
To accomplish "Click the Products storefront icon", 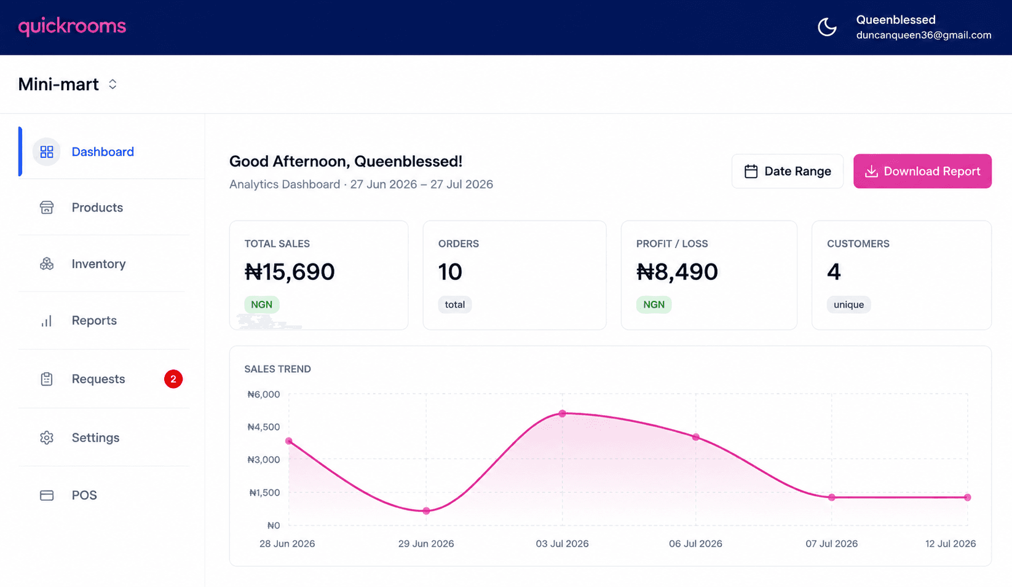I will point(47,208).
